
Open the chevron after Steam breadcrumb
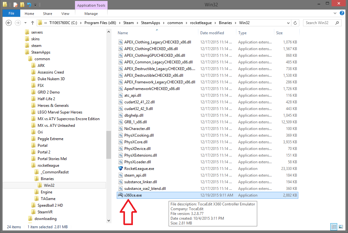coord(137,23)
